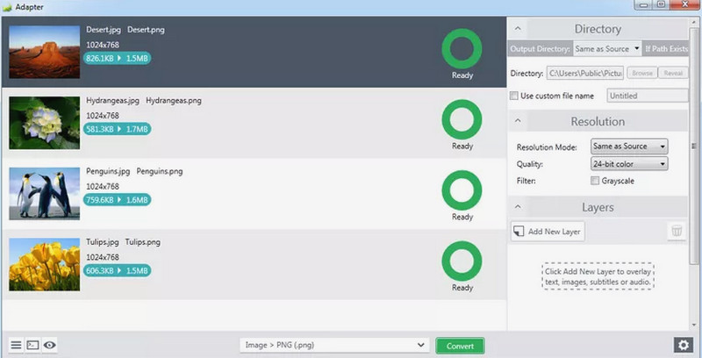
Task: Open the output format Image > PNG dropdown
Action: (x=333, y=346)
